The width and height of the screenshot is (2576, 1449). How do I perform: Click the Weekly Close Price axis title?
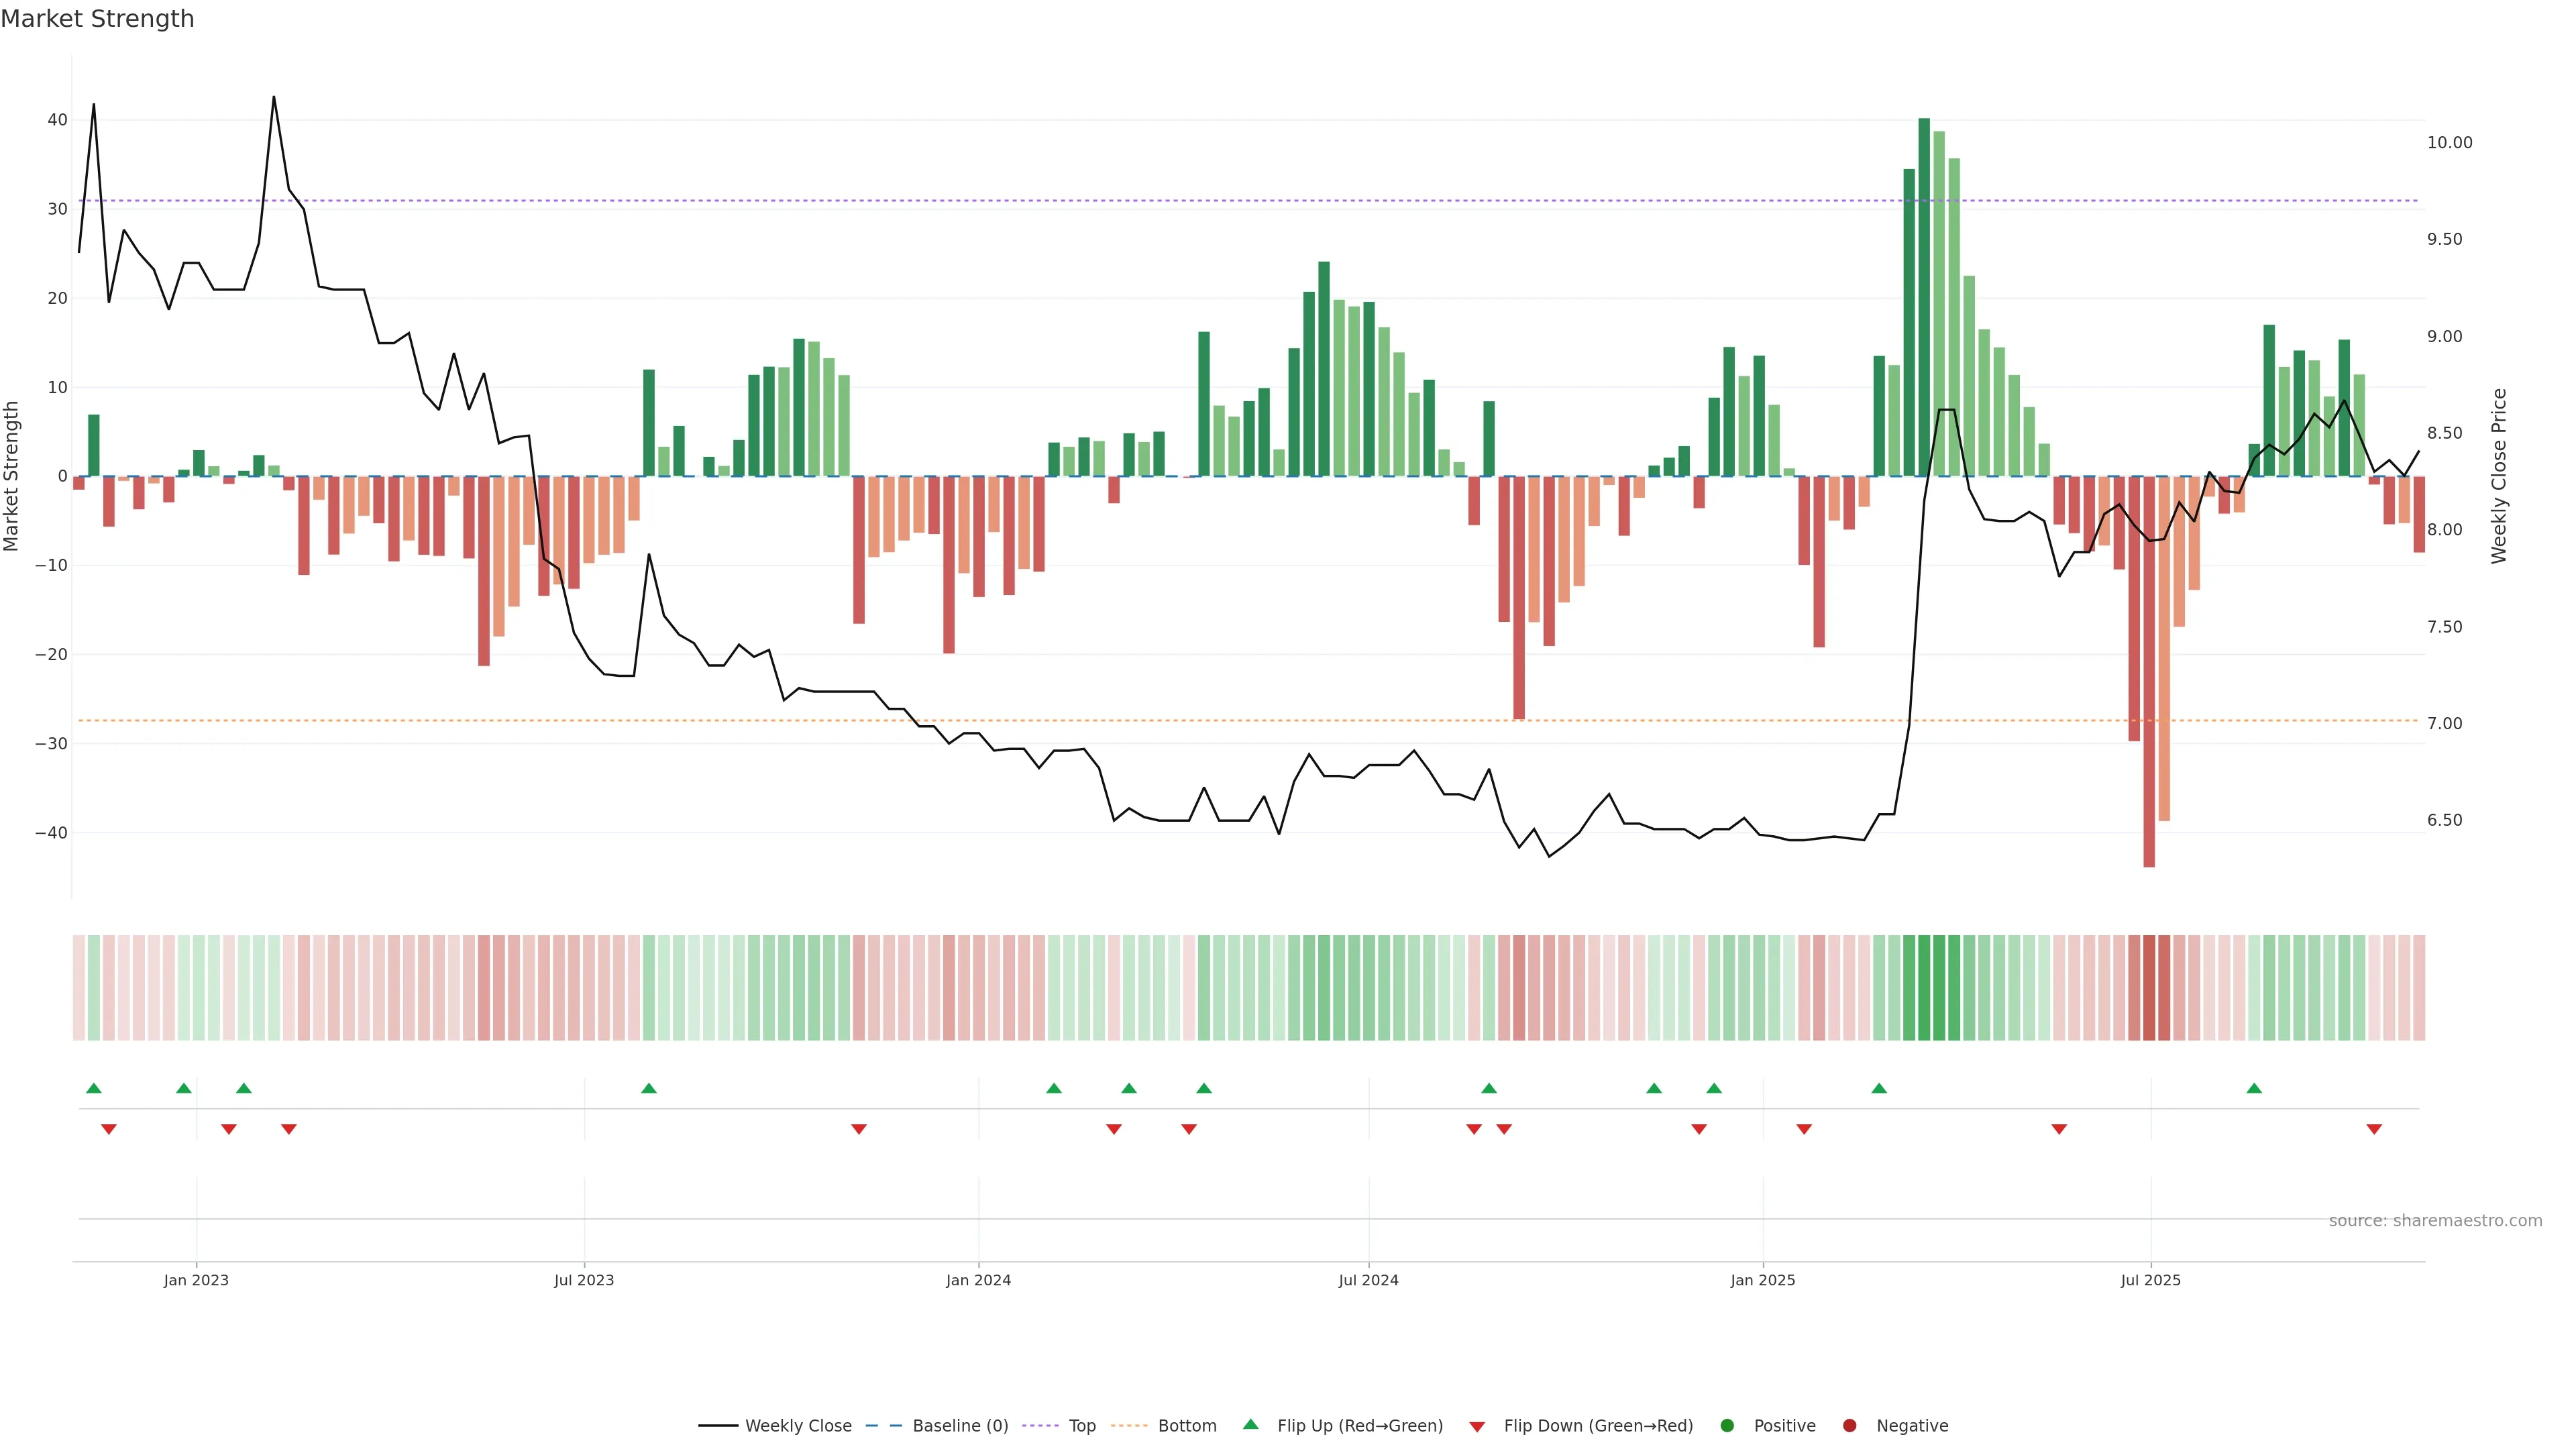pyautogui.click(x=2499, y=476)
